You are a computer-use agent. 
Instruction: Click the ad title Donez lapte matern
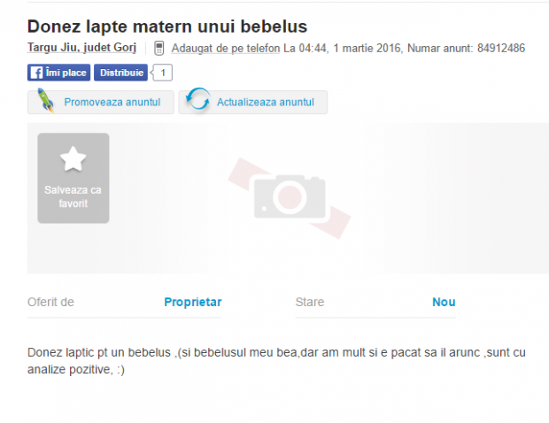coord(167,27)
